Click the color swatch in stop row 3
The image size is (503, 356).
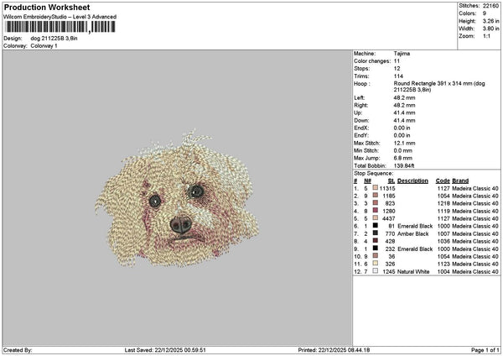[375, 202]
